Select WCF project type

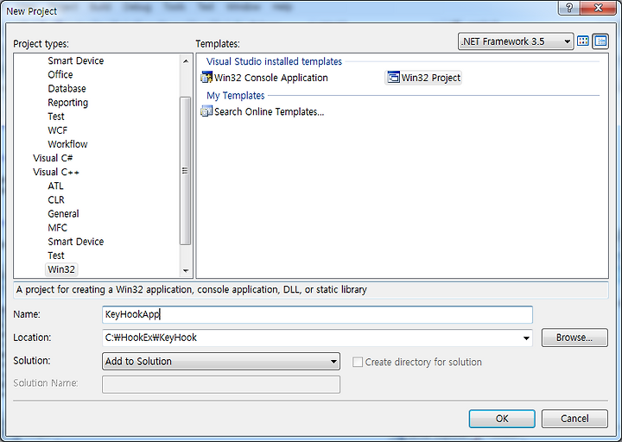pos(58,130)
